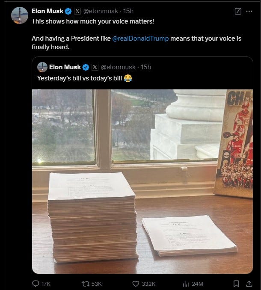Open the share post icon
Image resolution: width=261 pixels, height=290 pixels.
pos(249,284)
